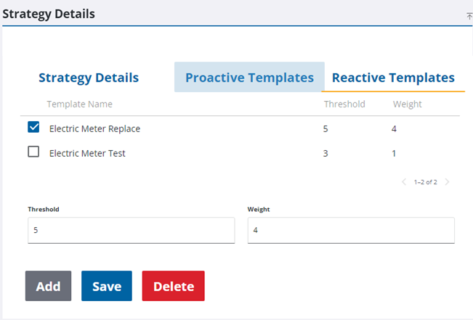Click into the Weight input field
Image resolution: width=473 pixels, height=320 pixels.
(x=351, y=231)
